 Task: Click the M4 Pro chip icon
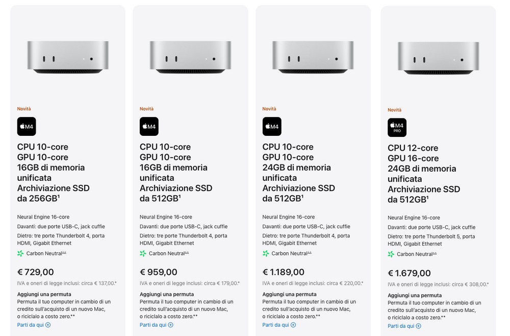tap(397, 127)
